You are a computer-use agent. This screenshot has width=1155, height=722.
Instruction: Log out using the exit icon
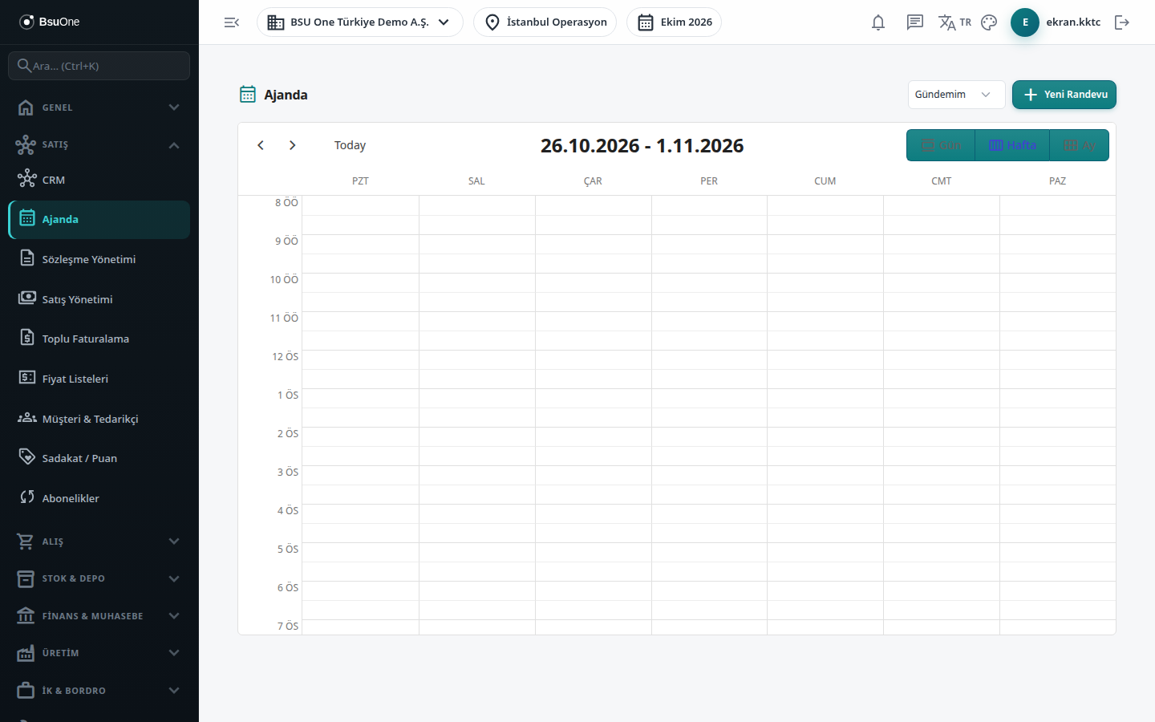click(x=1122, y=22)
